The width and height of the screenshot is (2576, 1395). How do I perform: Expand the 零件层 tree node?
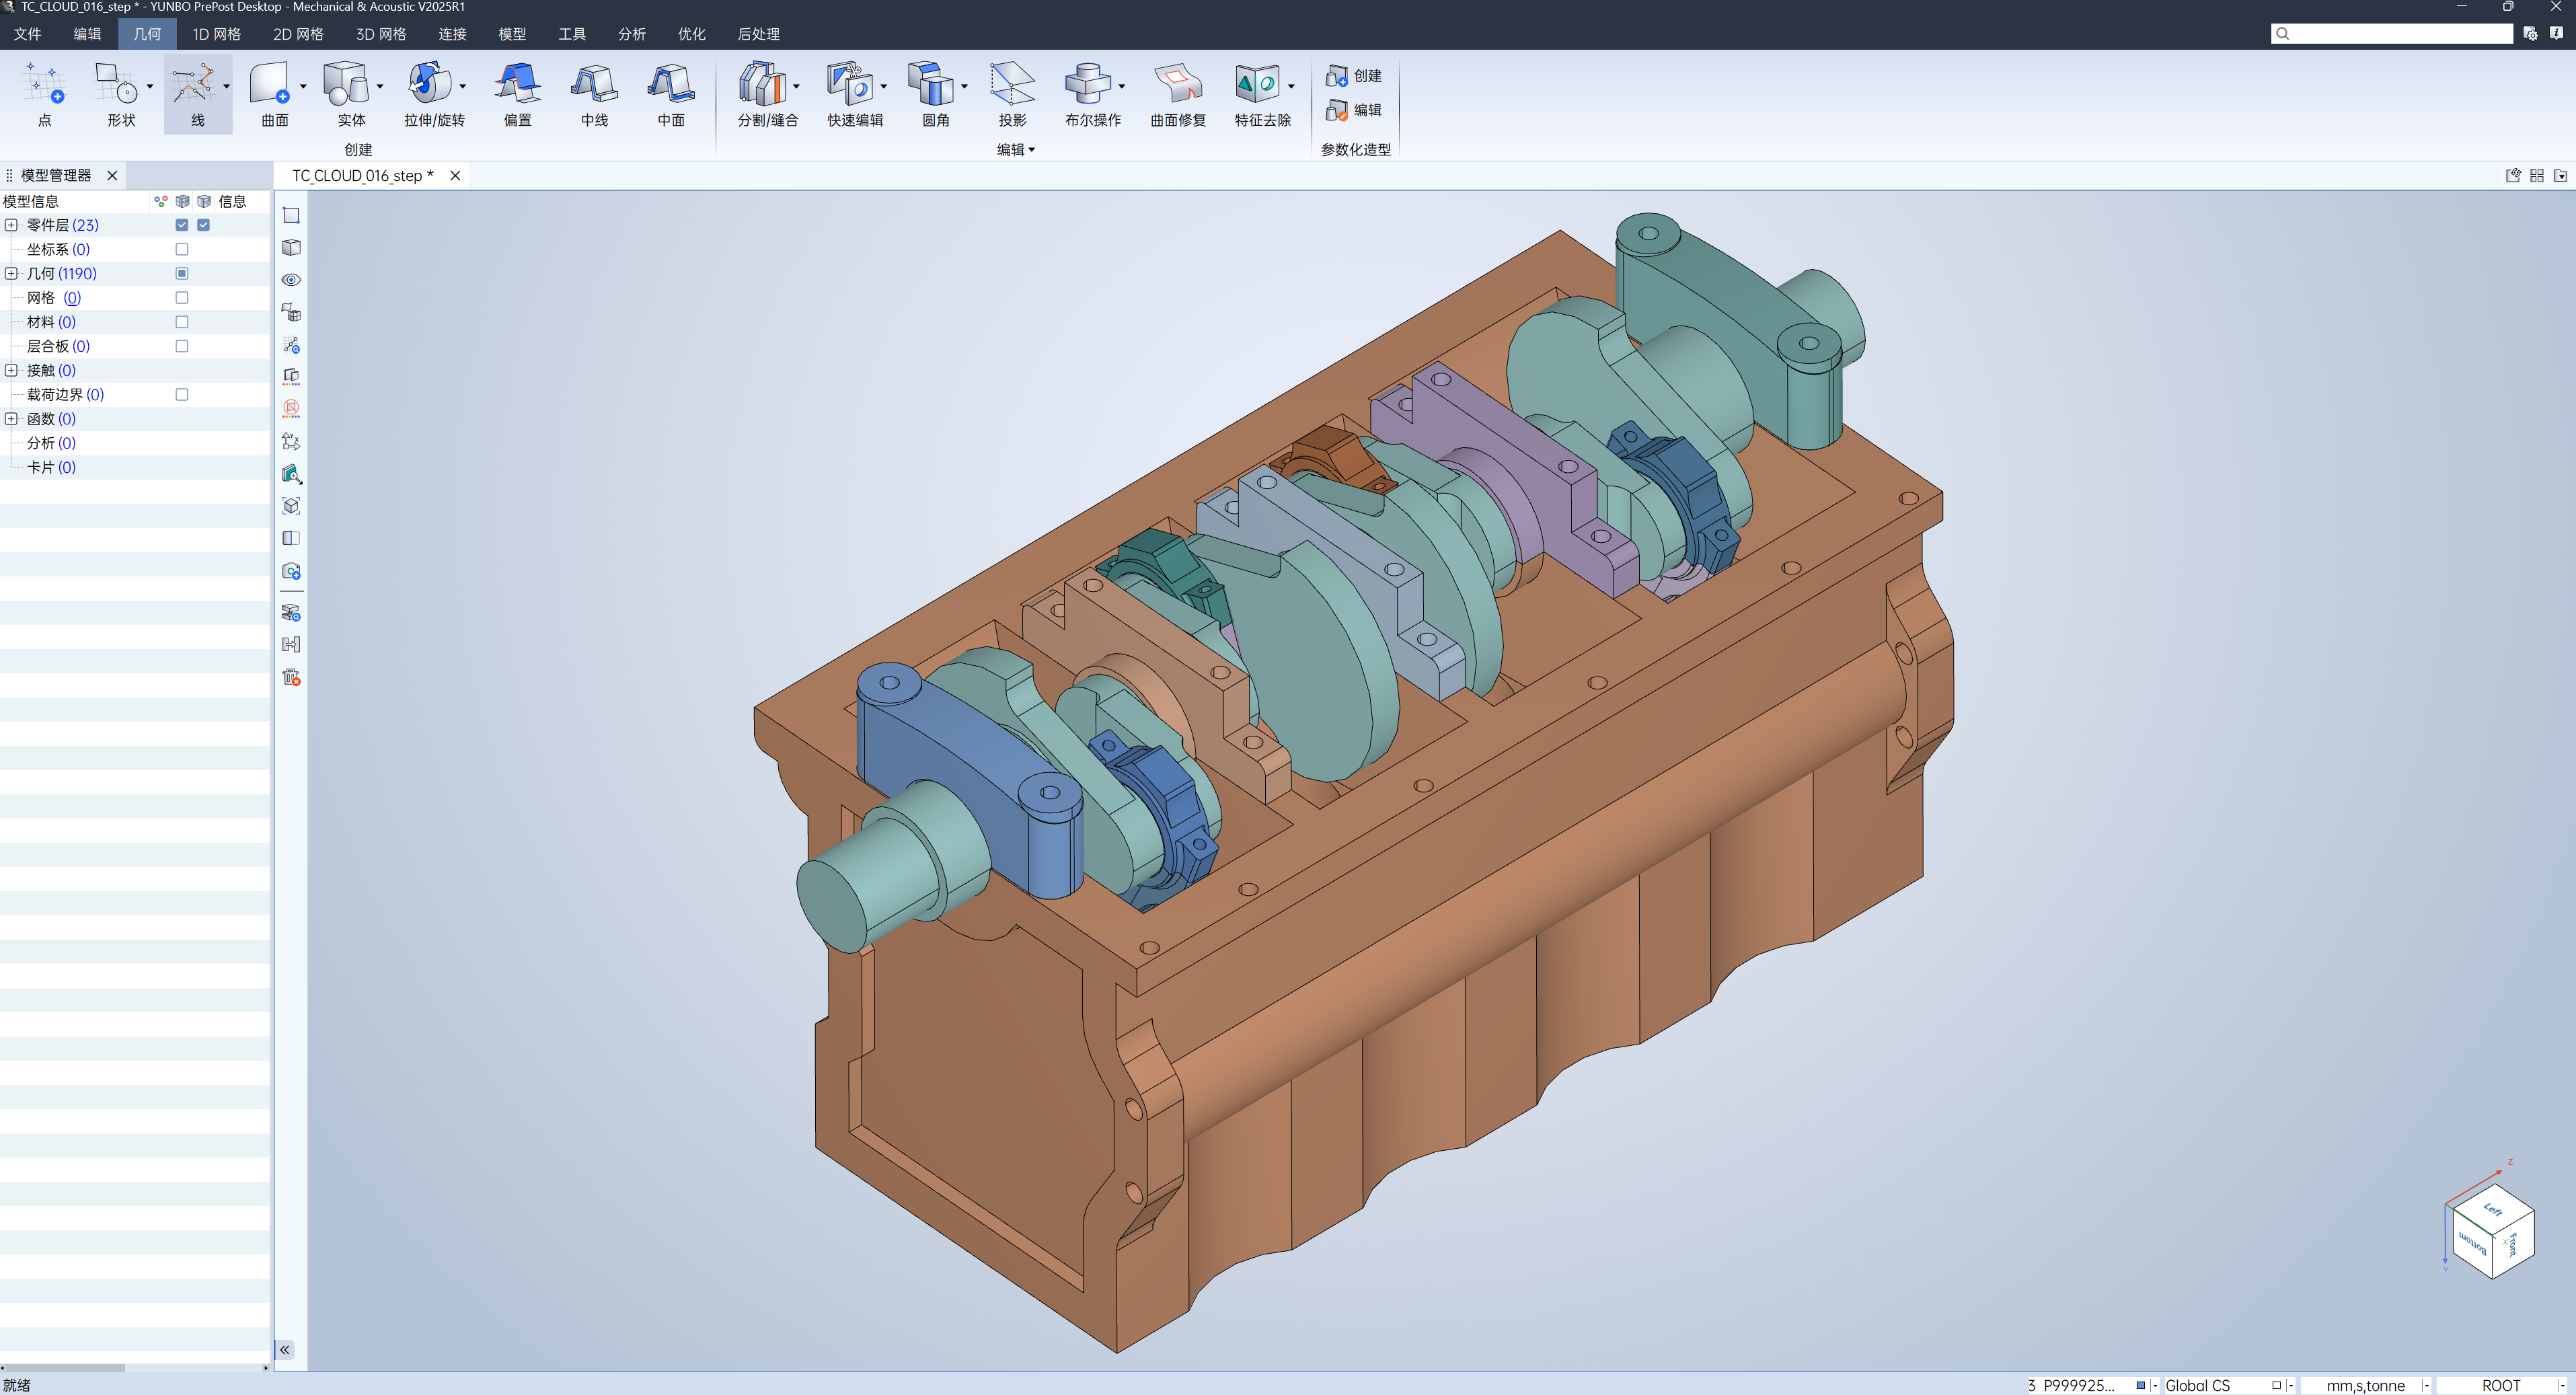[11, 225]
